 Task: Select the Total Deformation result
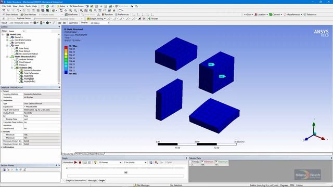pyautogui.click(x=31, y=73)
